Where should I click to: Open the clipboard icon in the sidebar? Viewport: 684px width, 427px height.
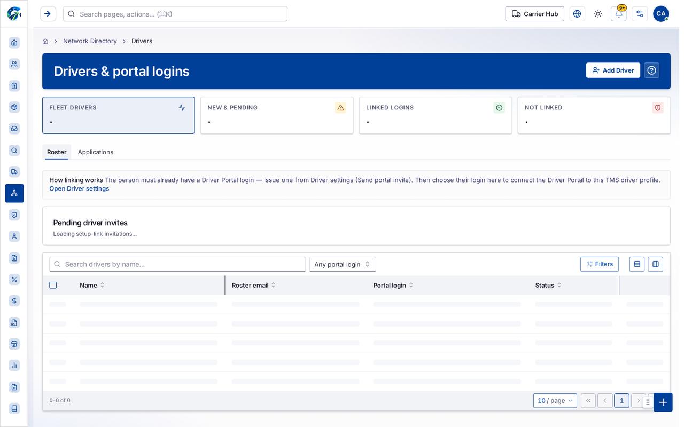(14, 85)
